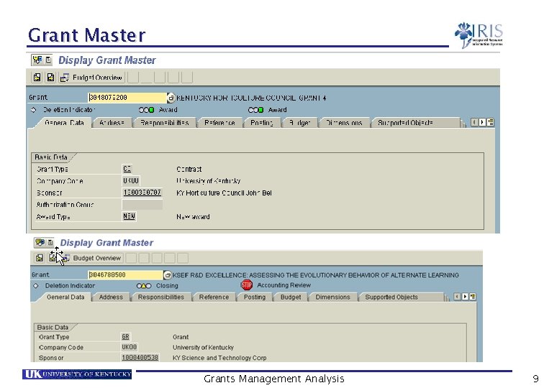
Task: Open Dimensions tab in upper window
Action: point(344,123)
